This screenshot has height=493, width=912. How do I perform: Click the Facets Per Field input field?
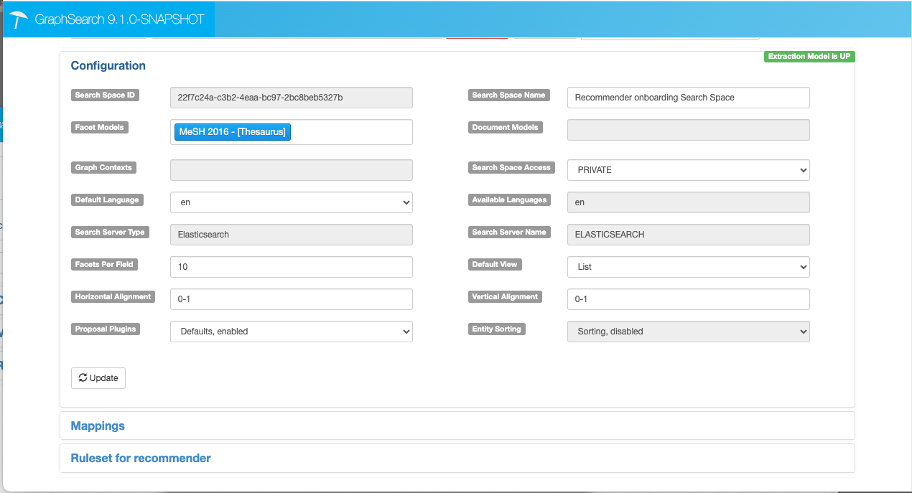[x=291, y=266]
